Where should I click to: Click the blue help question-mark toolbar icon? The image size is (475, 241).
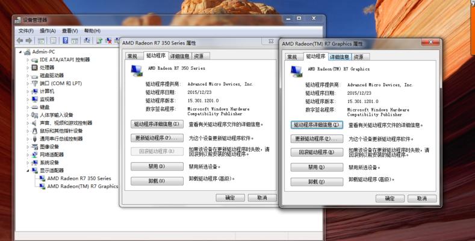click(65, 40)
